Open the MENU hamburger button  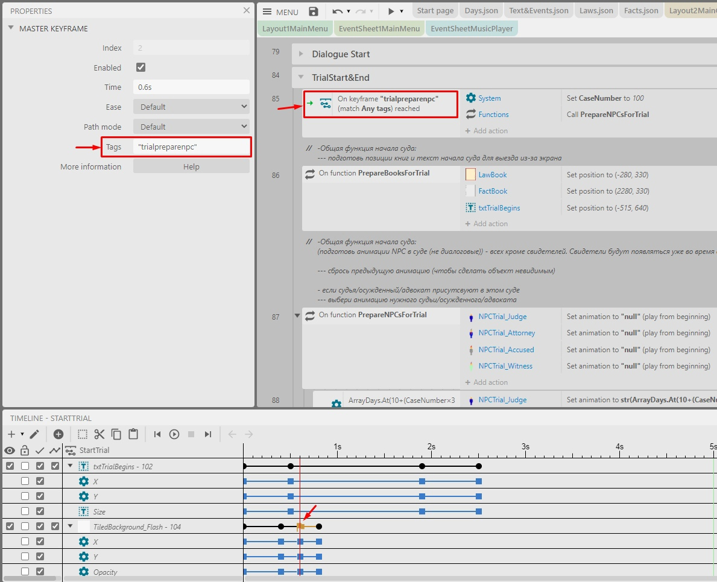pos(281,12)
